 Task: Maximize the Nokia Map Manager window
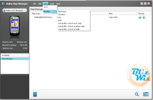point(145,4)
